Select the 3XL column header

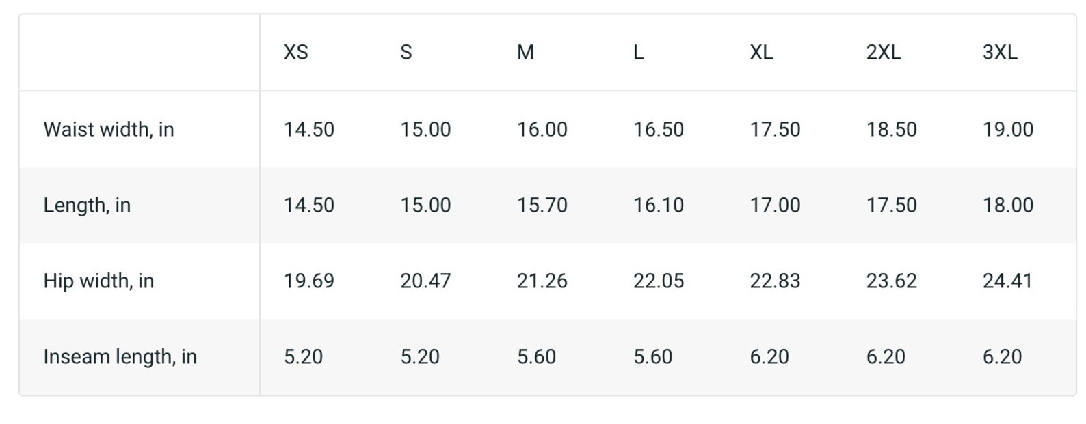pos(1000,53)
